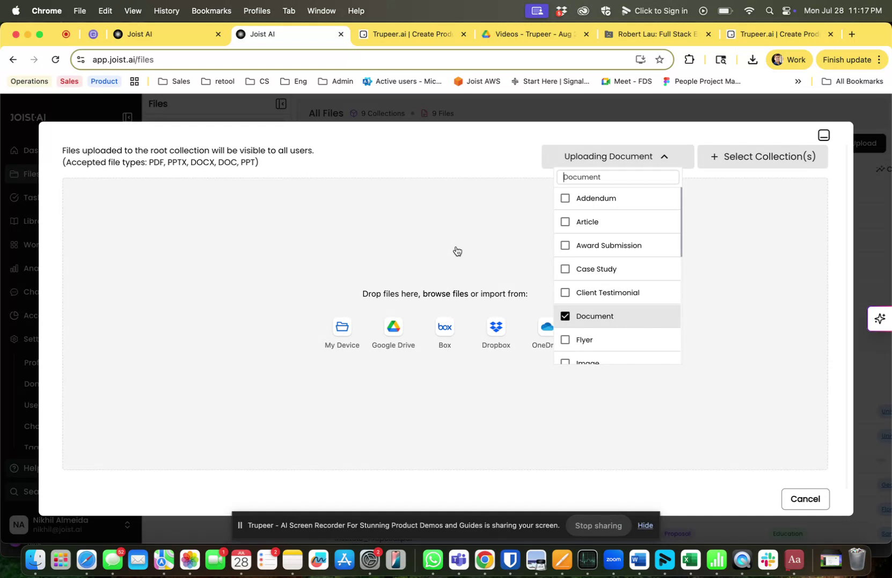Viewport: 892px width, 578px height.
Task: Open Settings in the left sidebar
Action: [30, 339]
